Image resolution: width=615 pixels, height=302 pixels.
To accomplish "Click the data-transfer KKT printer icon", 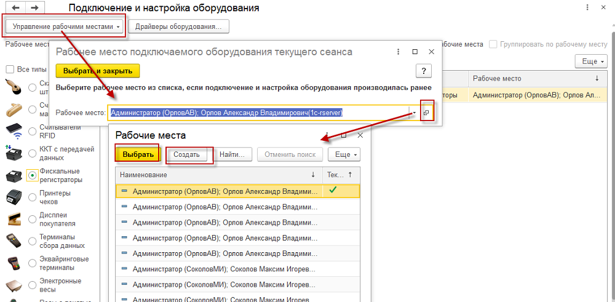I will click(14, 153).
